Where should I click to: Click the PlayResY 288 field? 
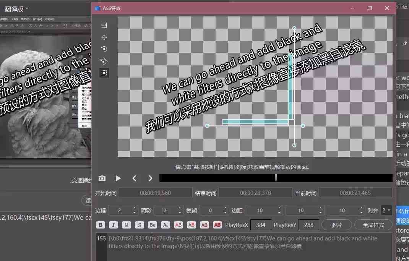(x=308, y=225)
